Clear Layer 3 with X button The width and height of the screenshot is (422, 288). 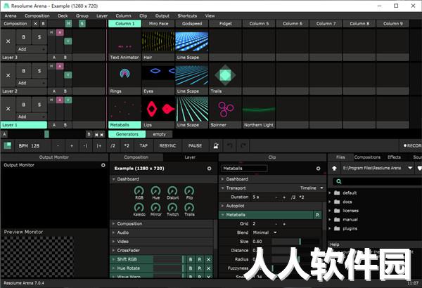point(8,41)
